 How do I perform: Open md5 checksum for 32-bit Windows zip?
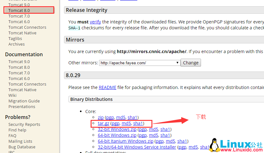154,129
